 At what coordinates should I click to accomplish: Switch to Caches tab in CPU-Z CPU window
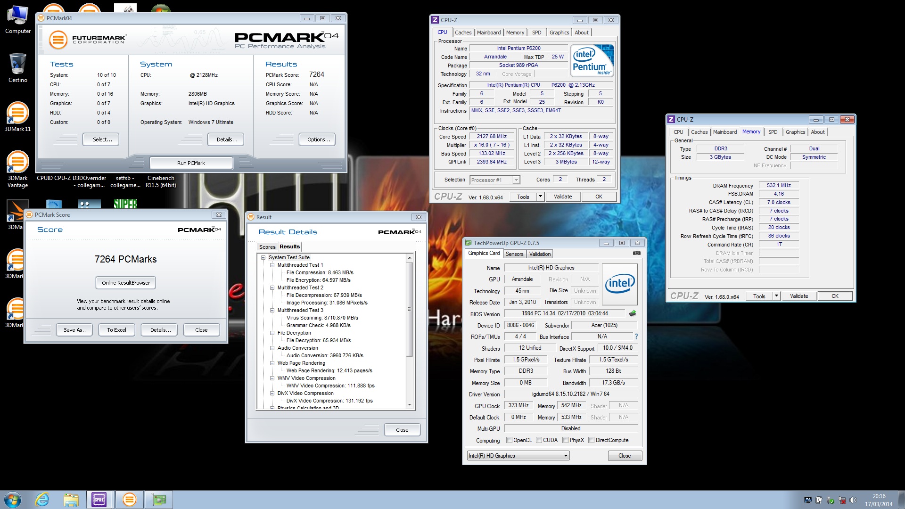[463, 33]
